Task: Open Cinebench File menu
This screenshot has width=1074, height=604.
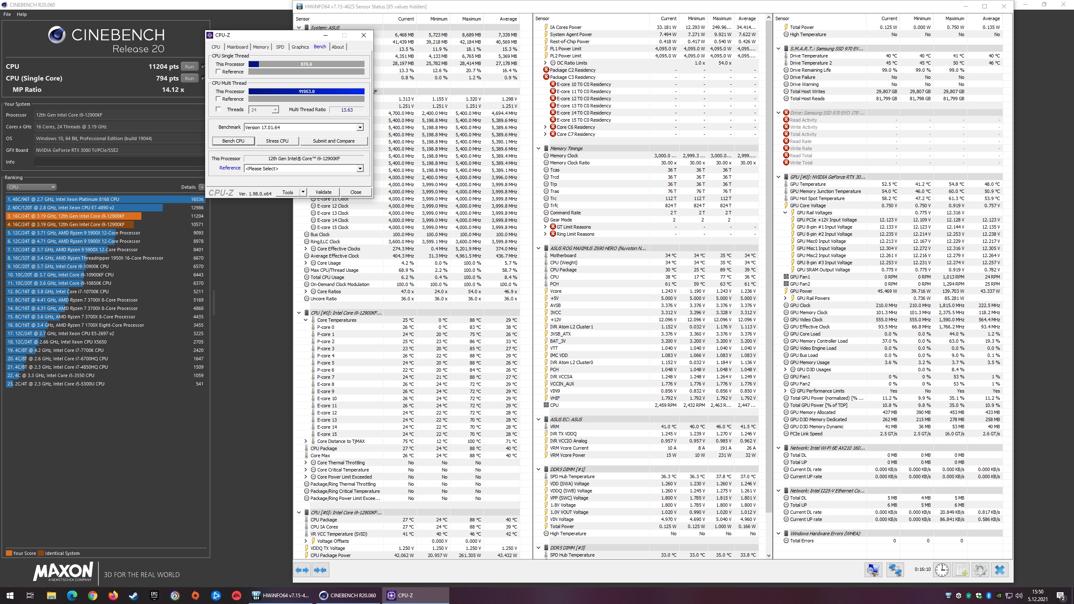Action: point(7,14)
